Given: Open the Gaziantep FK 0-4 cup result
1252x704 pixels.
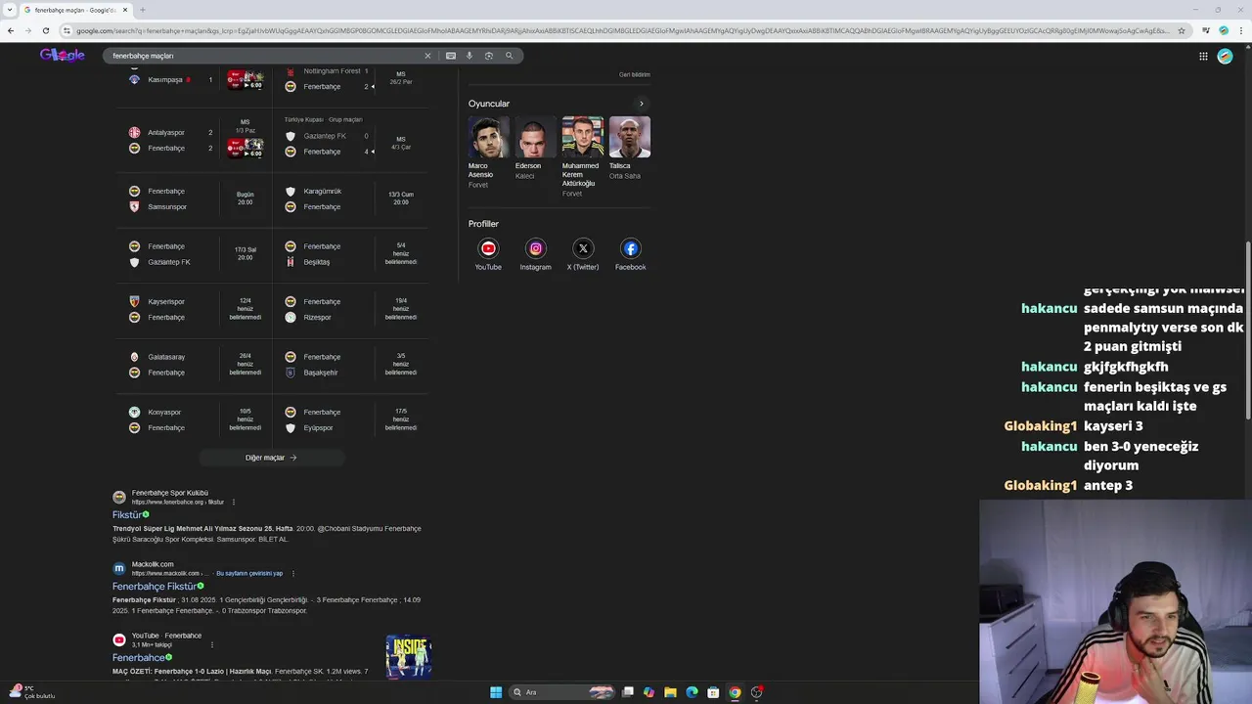Looking at the screenshot, I should [x=351, y=140].
